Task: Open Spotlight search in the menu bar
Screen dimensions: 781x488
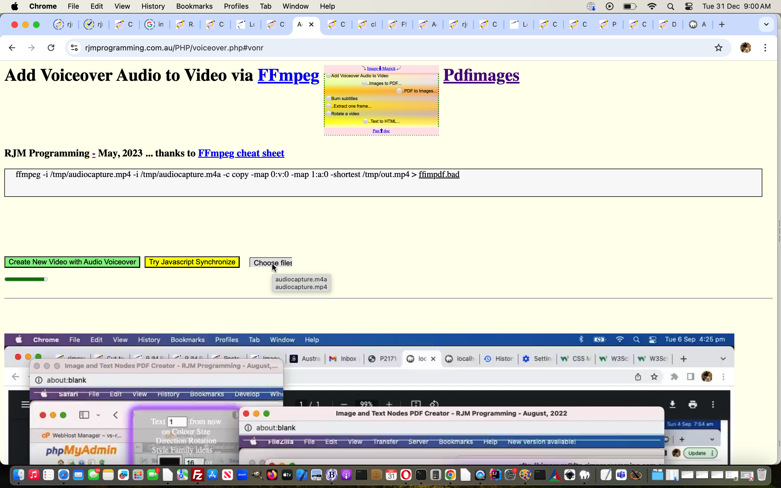Action: click(x=671, y=7)
